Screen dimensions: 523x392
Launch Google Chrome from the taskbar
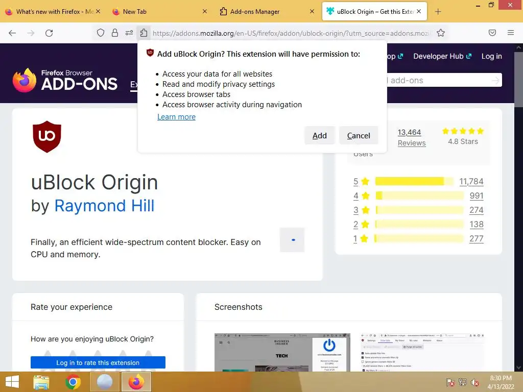(73, 382)
